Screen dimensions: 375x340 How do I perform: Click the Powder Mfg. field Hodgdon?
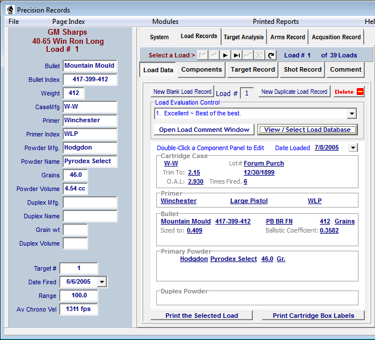point(90,148)
